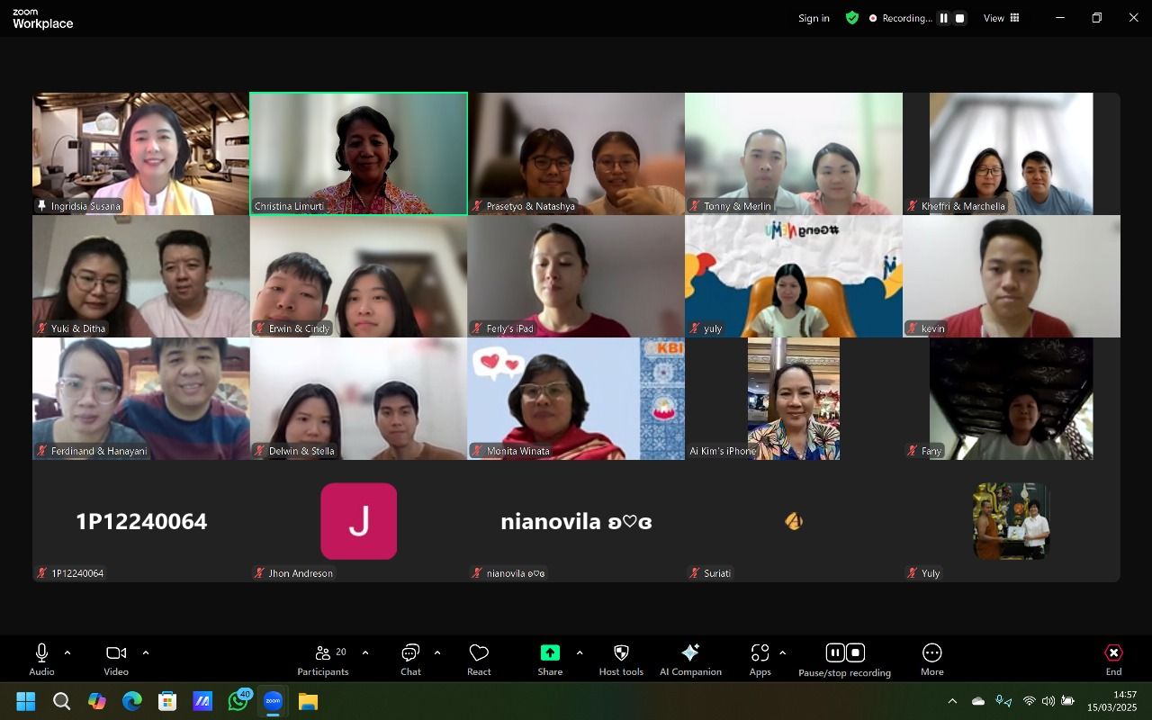
Task: Toggle microphone with the Audio button
Action: coord(41,659)
